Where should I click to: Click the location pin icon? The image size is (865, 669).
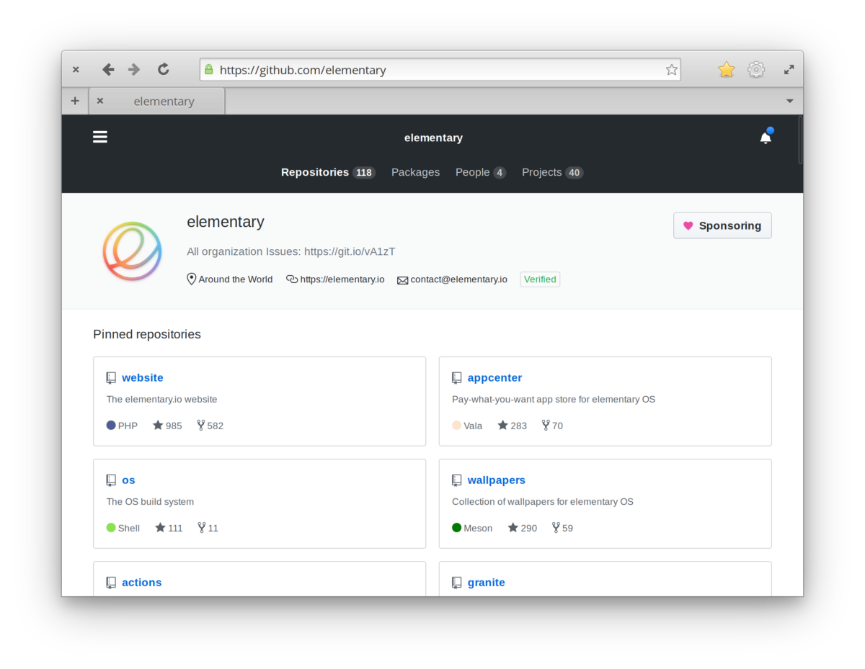tap(191, 279)
